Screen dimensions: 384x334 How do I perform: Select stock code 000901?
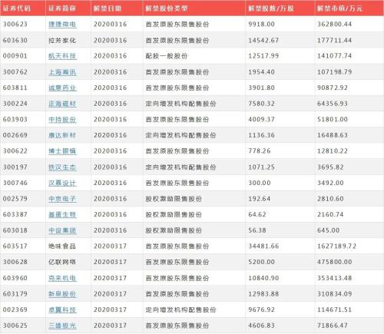point(15,56)
